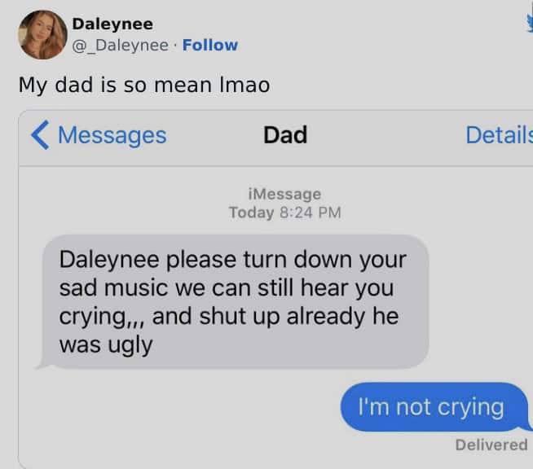
Task: Follow the @_Daleynee account
Action: pos(210,45)
